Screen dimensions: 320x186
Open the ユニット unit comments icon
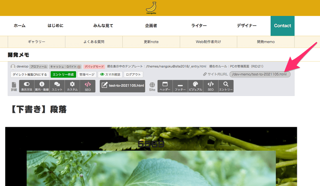point(57,86)
